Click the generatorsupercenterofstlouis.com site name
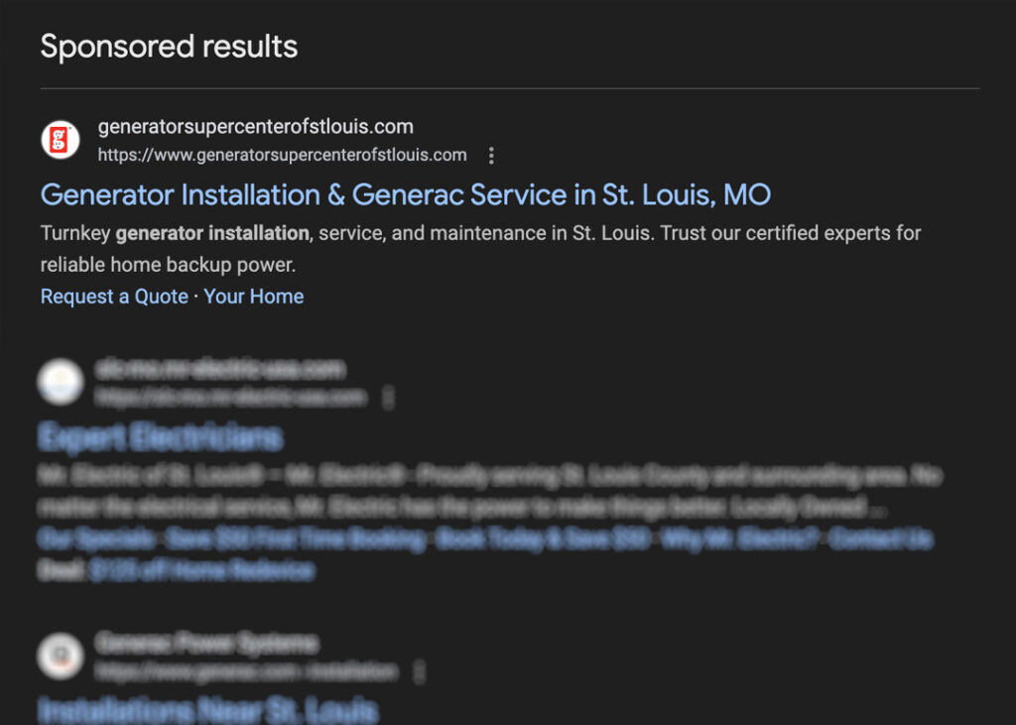This screenshot has height=725, width=1016. (x=255, y=127)
